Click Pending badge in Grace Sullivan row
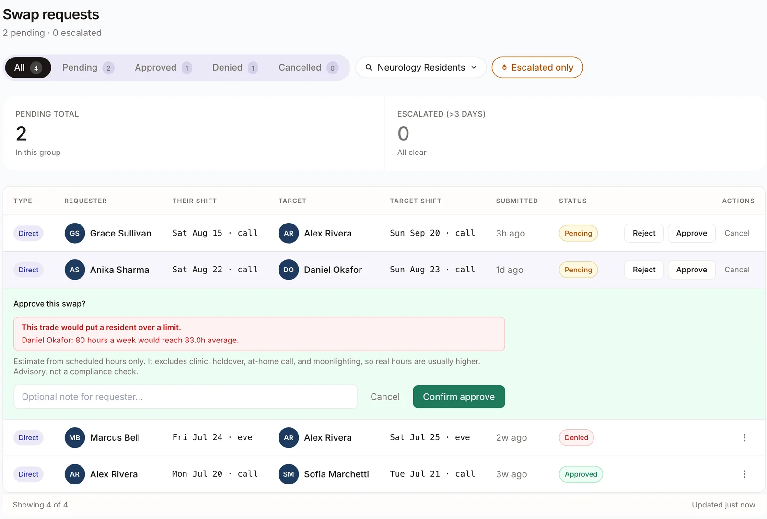Screen dimensions: 767x519 pos(578,233)
